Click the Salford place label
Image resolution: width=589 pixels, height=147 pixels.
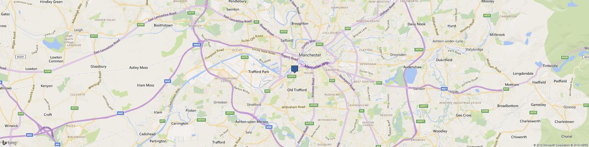coord(287,40)
